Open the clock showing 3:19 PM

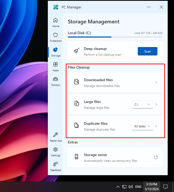pos(152,186)
